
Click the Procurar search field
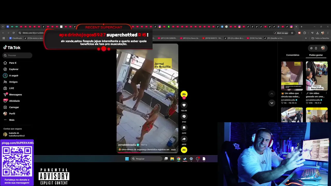point(18,55)
